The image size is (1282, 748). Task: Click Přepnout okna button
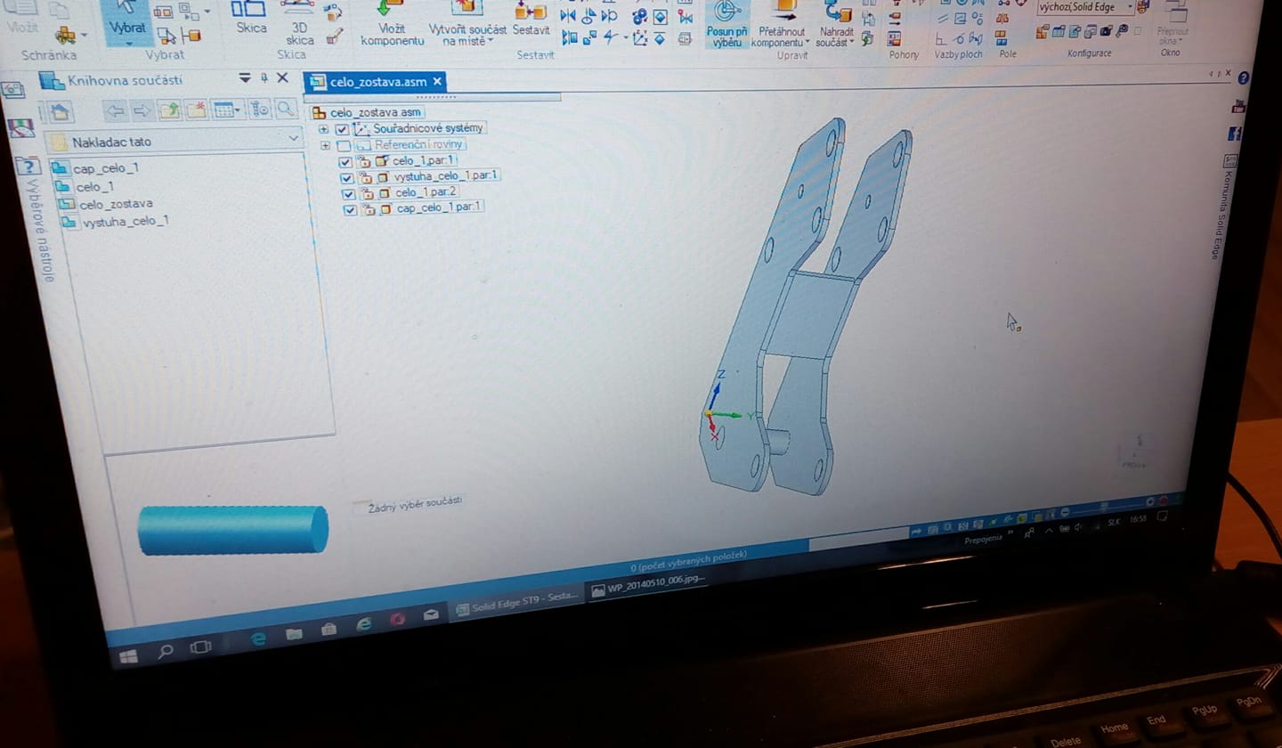[x=1171, y=24]
